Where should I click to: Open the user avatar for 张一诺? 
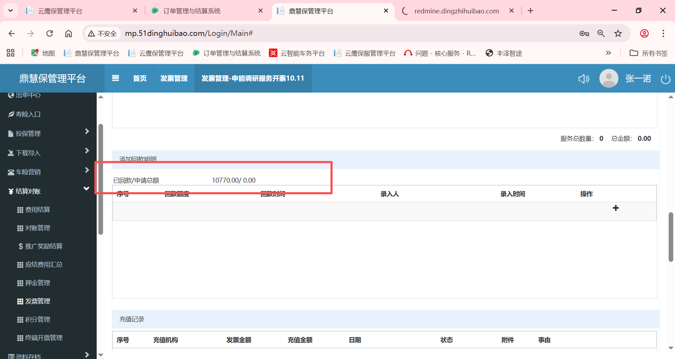click(609, 78)
